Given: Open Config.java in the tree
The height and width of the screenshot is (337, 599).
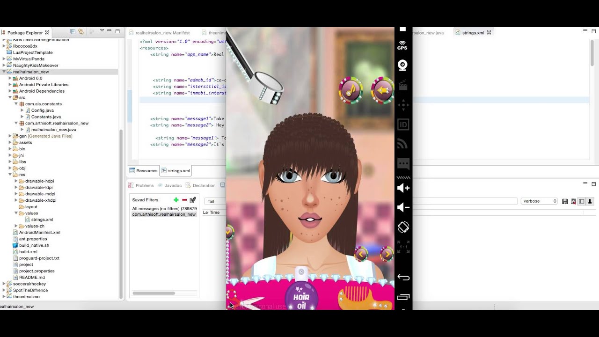Looking at the screenshot, I should click(43, 110).
